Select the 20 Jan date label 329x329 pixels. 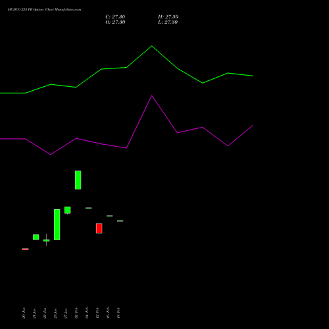point(24,313)
